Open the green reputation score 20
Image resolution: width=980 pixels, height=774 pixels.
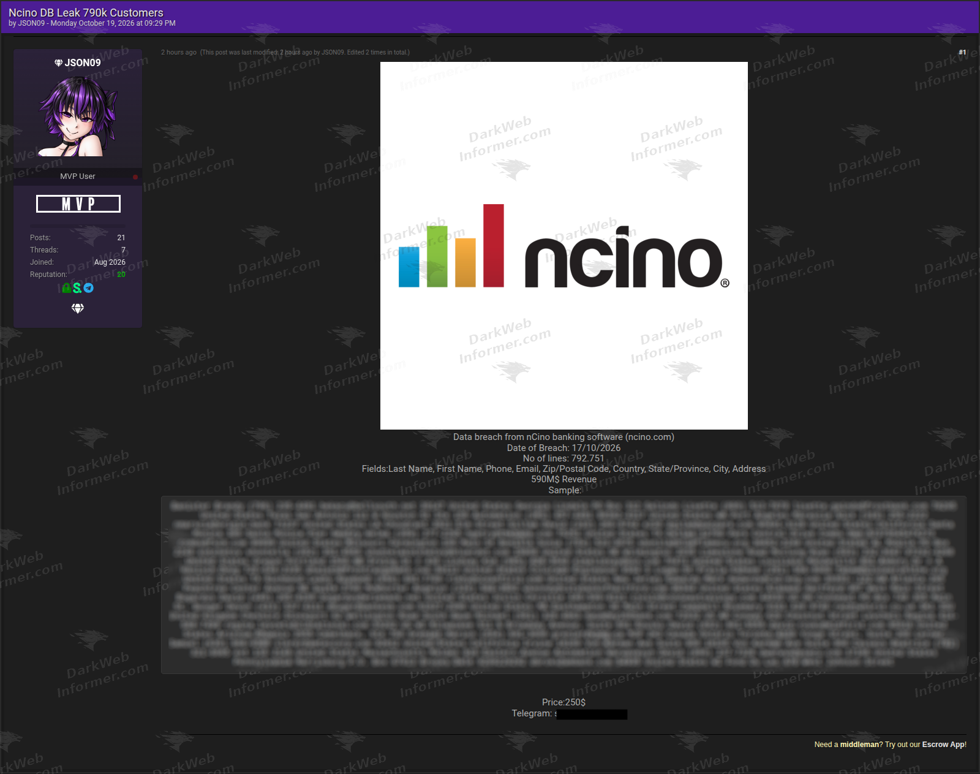[x=121, y=275]
